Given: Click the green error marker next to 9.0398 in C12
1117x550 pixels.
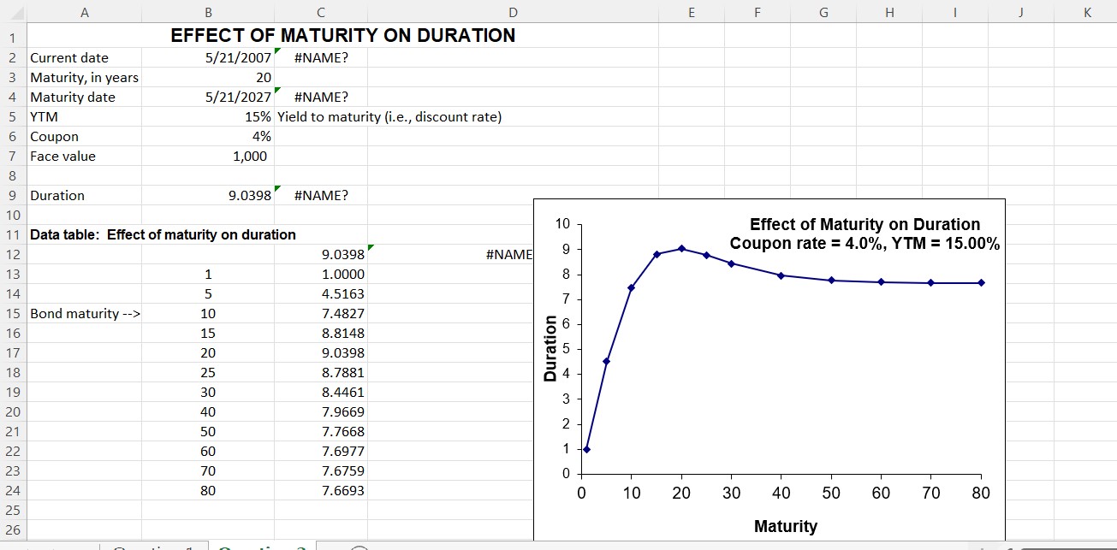Looking at the screenshot, I should (368, 246).
